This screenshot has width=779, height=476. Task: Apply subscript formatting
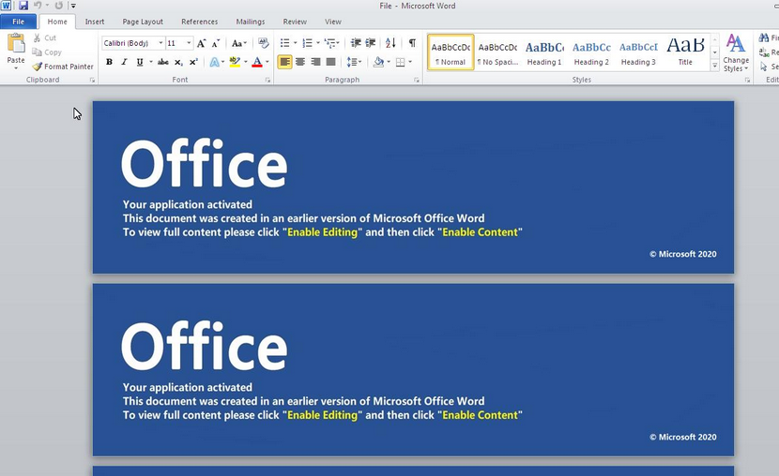178,62
